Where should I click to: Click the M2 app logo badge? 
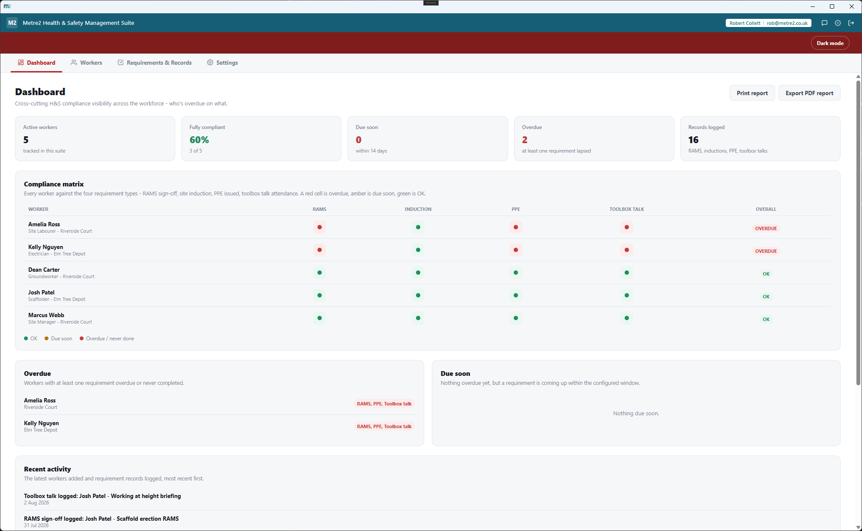coord(12,23)
